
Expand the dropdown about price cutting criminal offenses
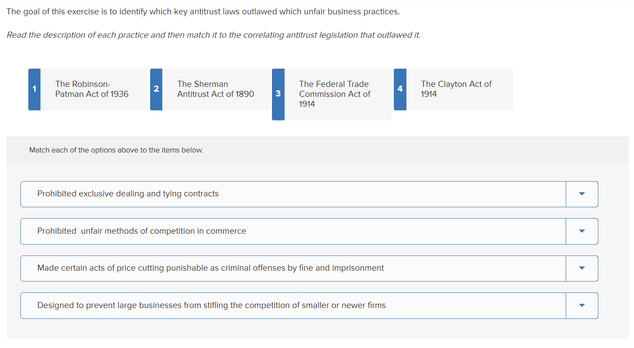click(x=582, y=268)
